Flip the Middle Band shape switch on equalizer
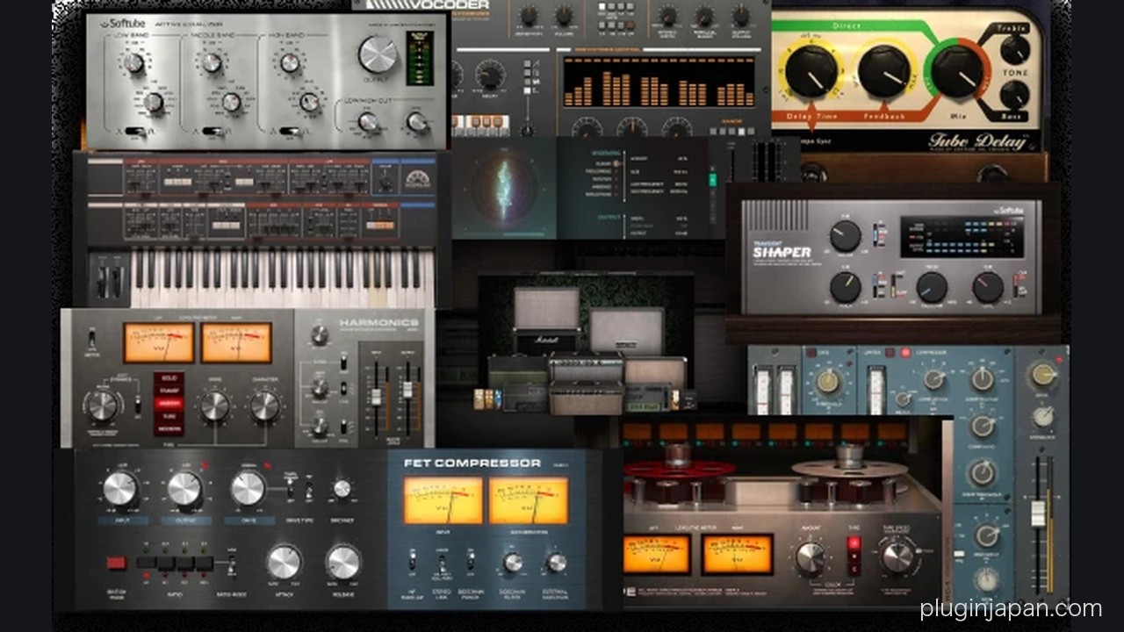 point(213,132)
